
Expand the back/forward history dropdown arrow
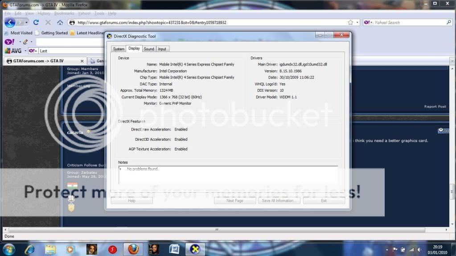click(x=26, y=22)
